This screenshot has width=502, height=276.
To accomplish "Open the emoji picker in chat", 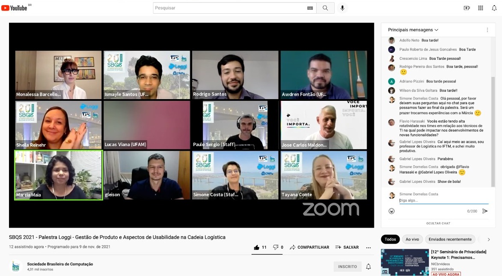I will pyautogui.click(x=391, y=211).
